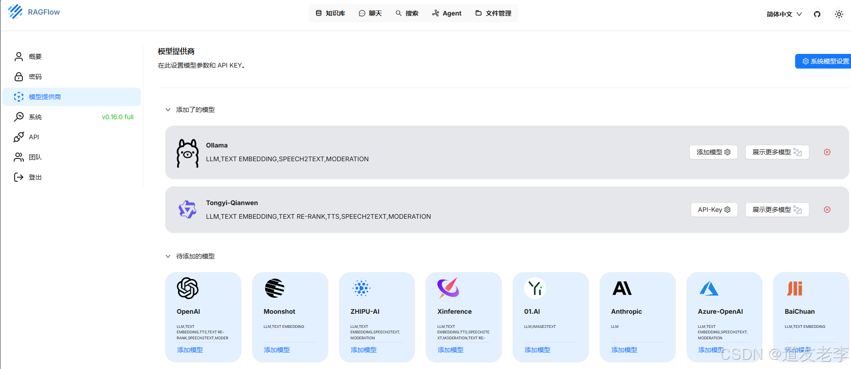
Task: Click 添加模型 button for Ollama
Action: (x=714, y=152)
